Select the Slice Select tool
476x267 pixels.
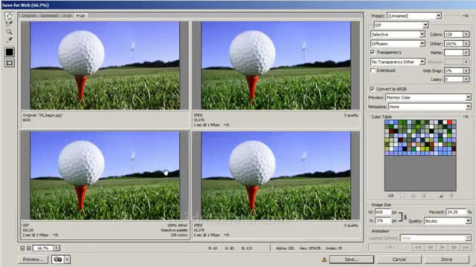[10, 24]
